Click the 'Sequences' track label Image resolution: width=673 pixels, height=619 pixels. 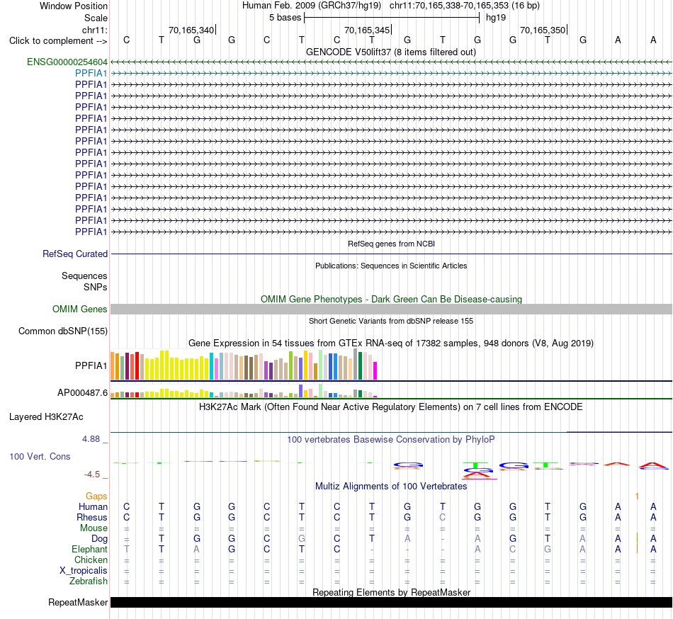tap(84, 276)
